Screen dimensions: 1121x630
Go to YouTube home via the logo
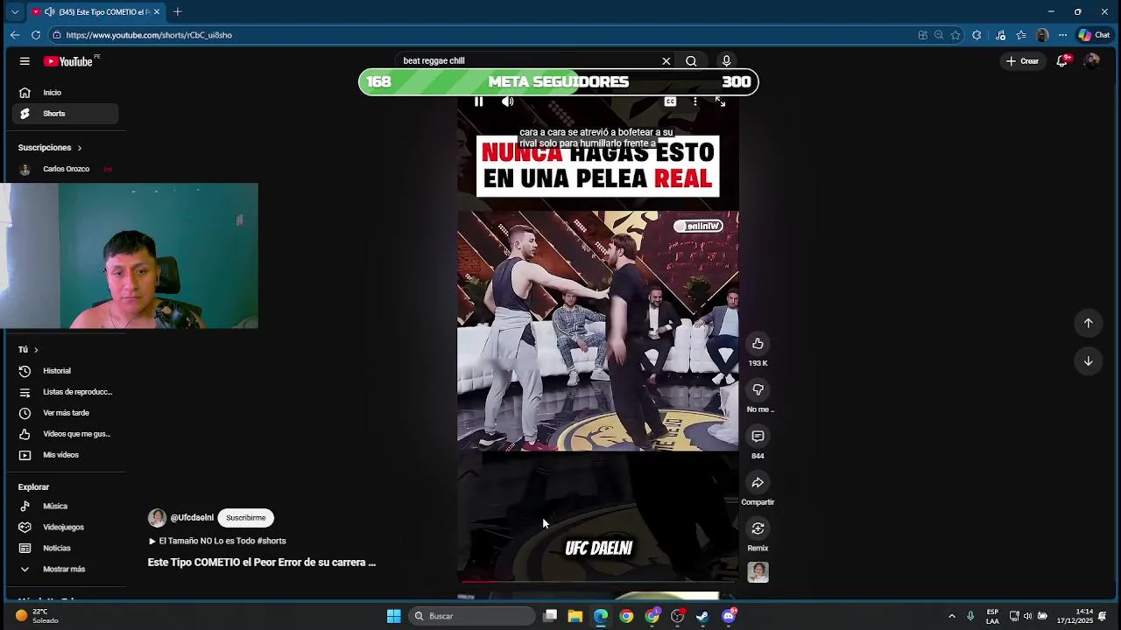click(67, 61)
